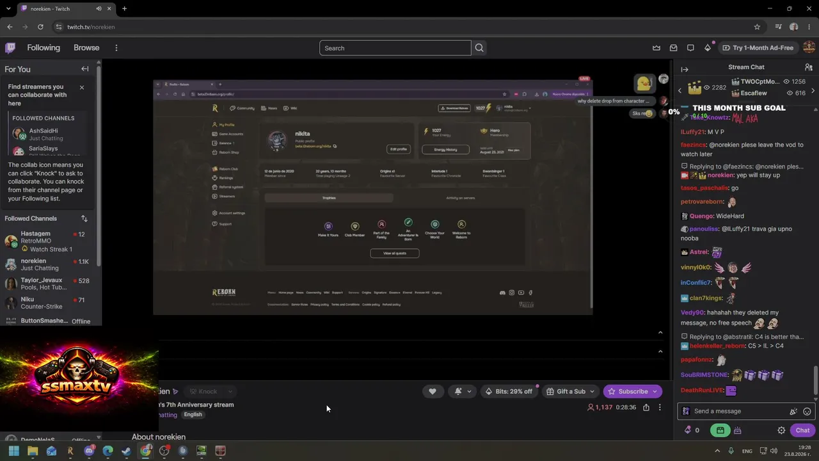This screenshot has width=819, height=461.
Task: Open Hastagem followed channel
Action: (x=47, y=241)
